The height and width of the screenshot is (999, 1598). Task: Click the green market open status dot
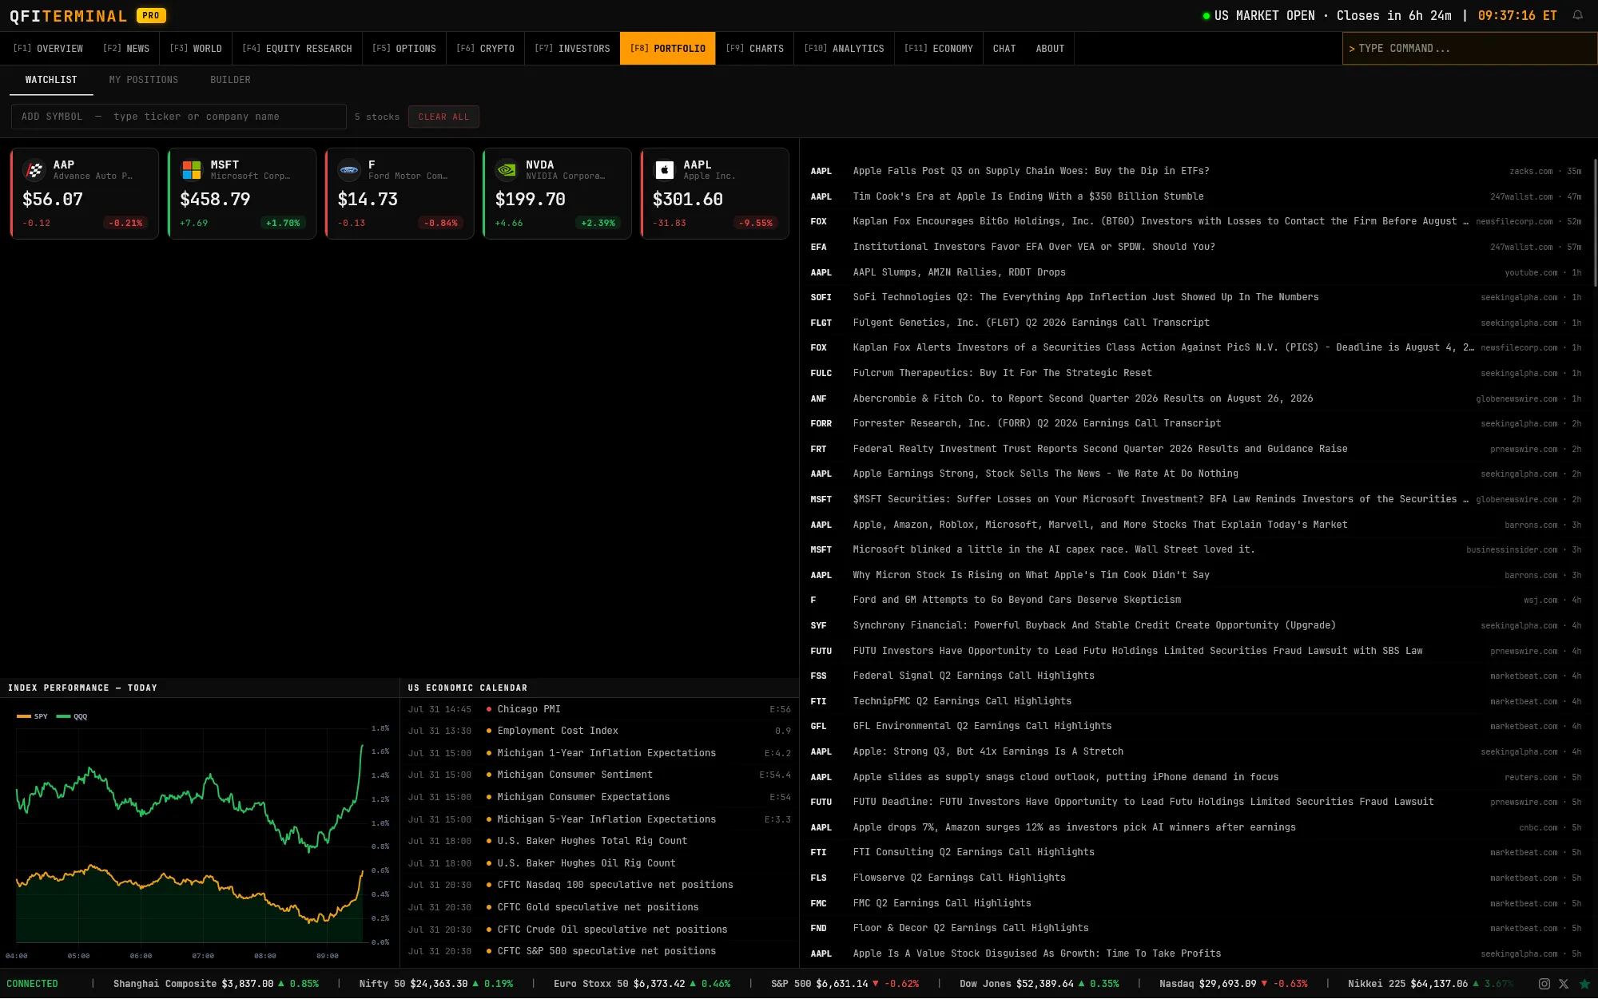[x=1206, y=16]
